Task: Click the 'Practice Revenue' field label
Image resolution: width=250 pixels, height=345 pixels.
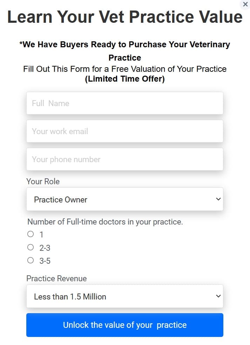Action: [56, 278]
